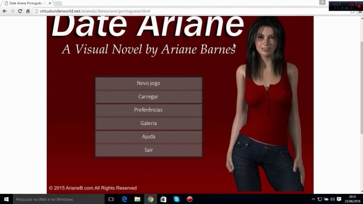Image resolution: width=363 pixels, height=204 pixels.
Task: Open the Carregar load menu
Action: pyautogui.click(x=149, y=97)
